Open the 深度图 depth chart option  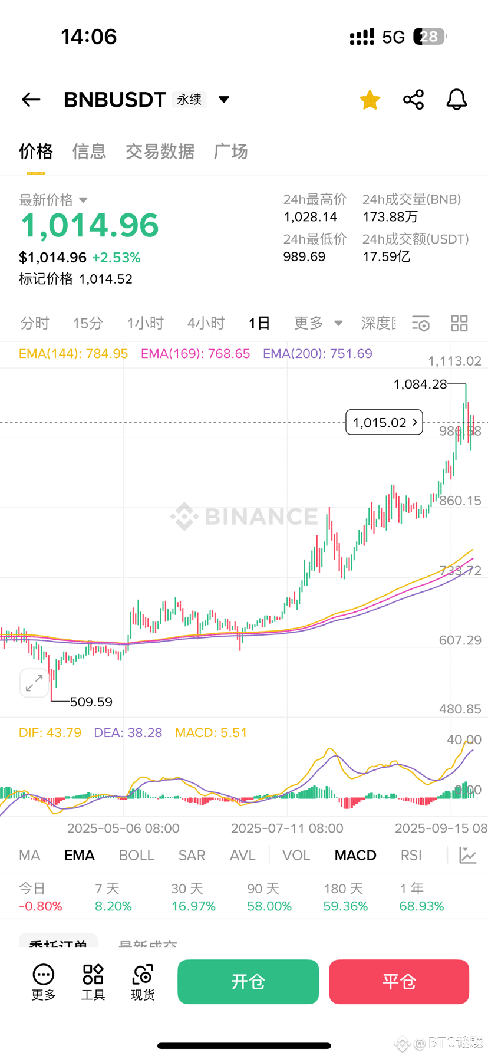[378, 323]
